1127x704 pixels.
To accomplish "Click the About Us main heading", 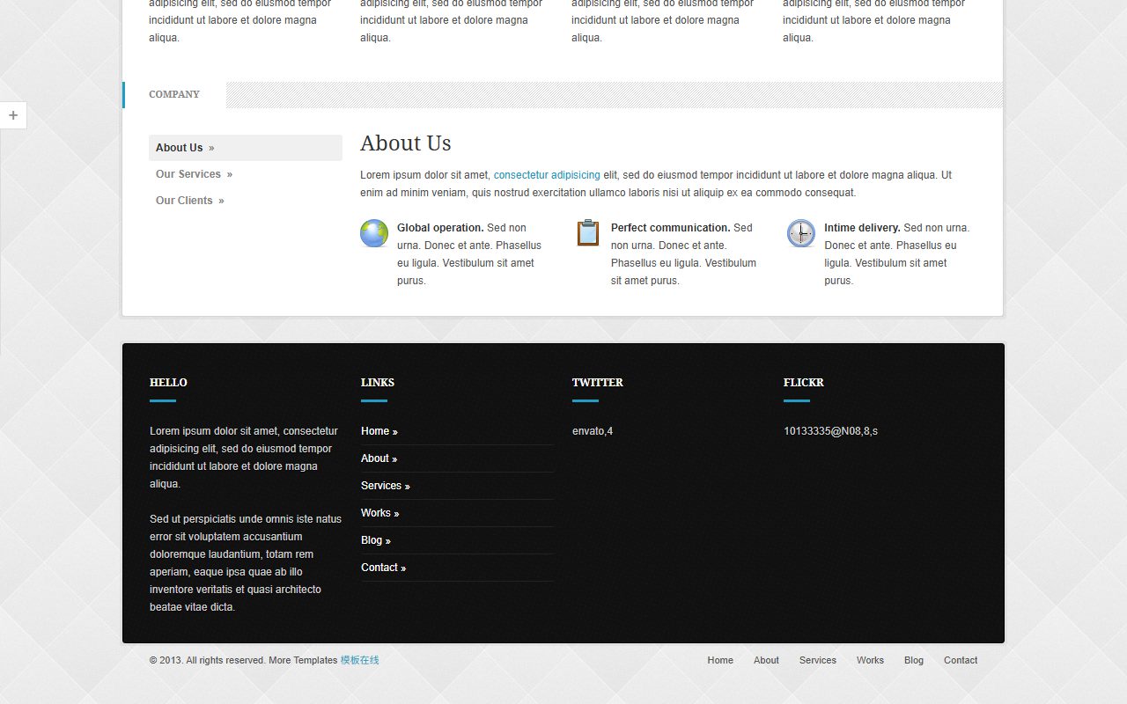I will [x=406, y=143].
